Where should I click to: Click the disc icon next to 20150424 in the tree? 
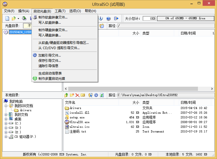click(6, 32)
